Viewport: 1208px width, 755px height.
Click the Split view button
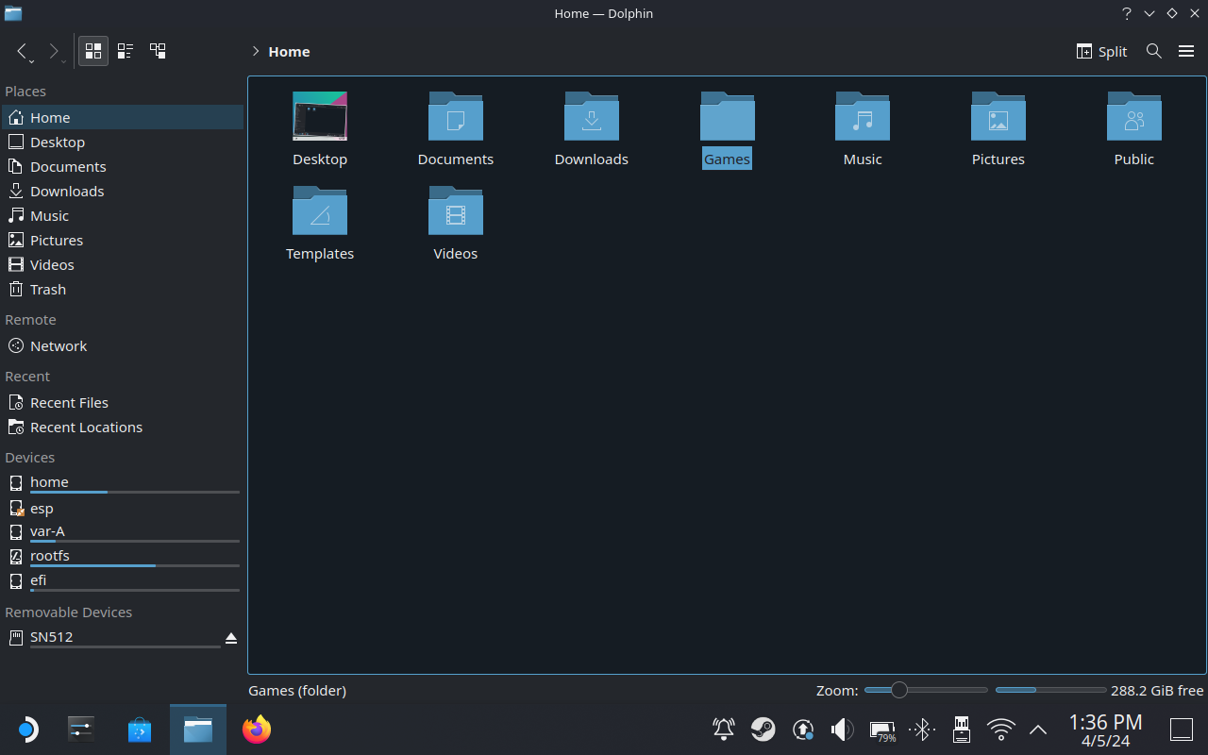point(1101,51)
